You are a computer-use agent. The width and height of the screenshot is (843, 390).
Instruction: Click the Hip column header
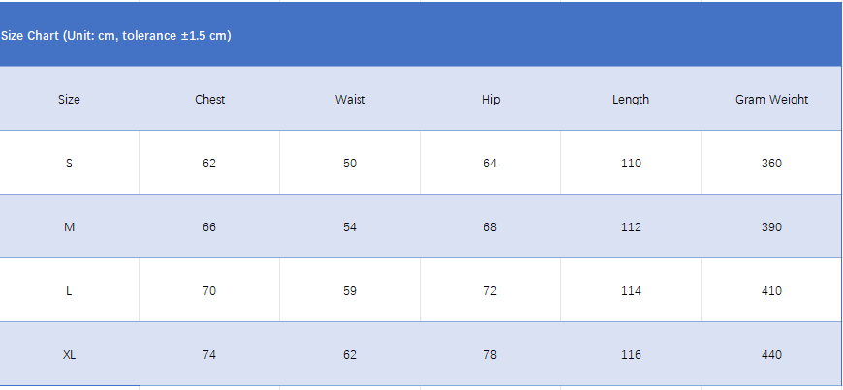(x=490, y=100)
